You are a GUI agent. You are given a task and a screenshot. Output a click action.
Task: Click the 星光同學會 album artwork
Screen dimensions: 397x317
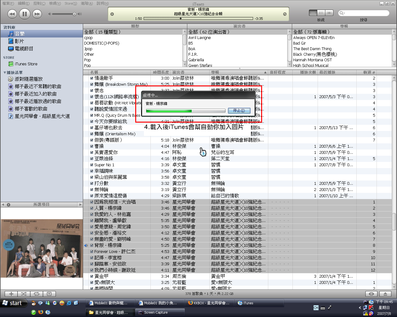pos(42,248)
